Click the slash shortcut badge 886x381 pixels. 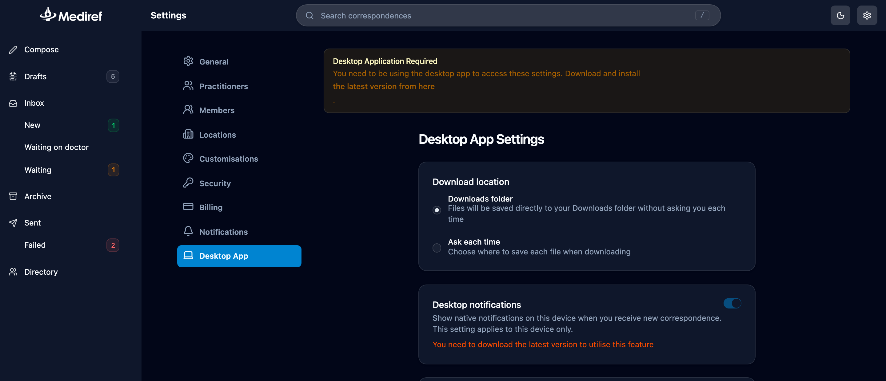702,15
